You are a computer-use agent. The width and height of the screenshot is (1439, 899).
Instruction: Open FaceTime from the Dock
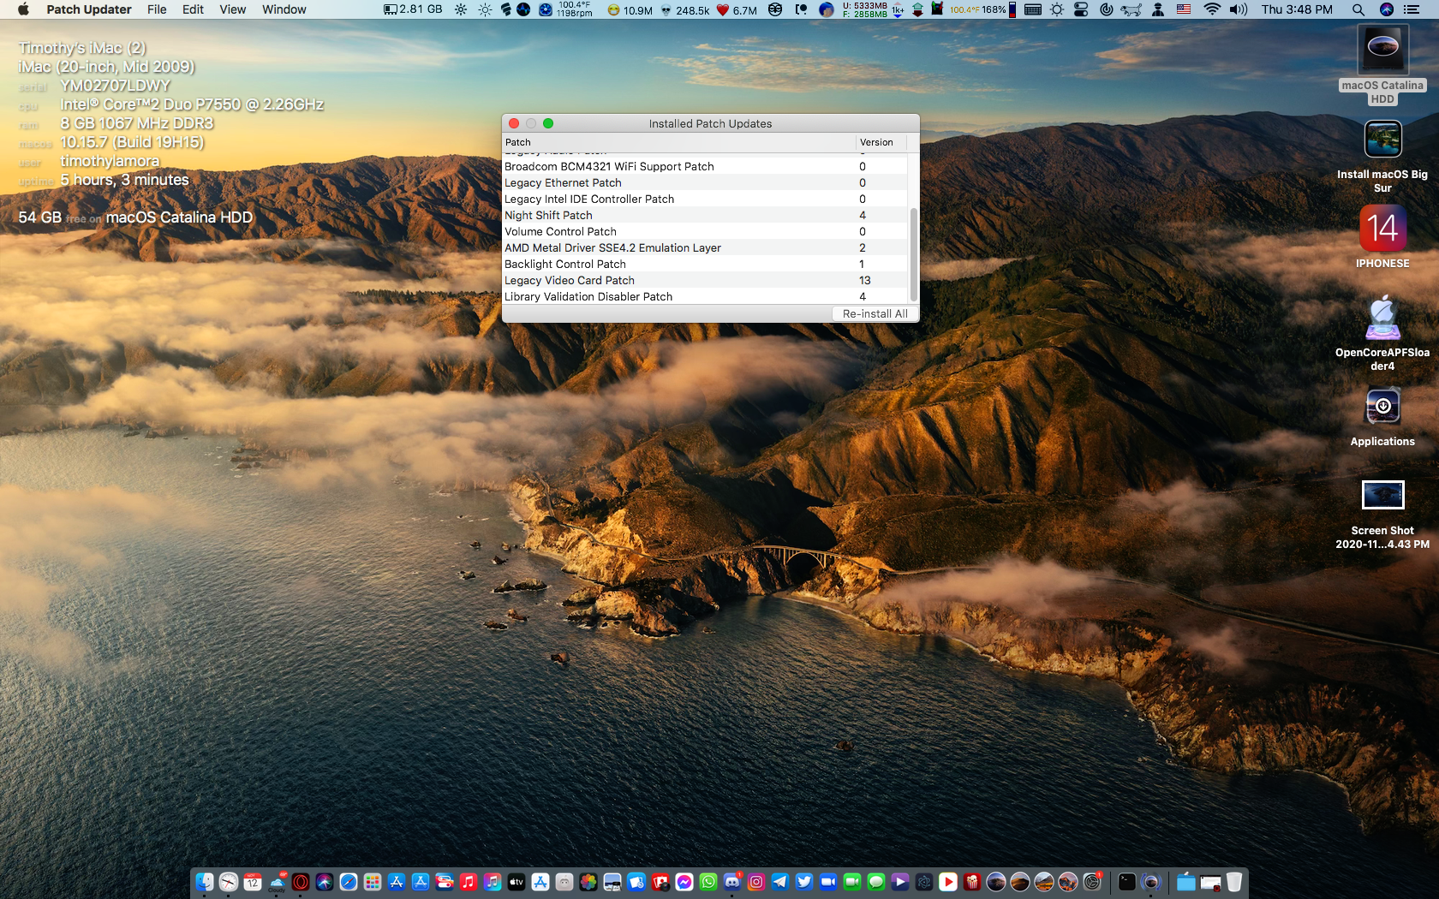pos(852,882)
